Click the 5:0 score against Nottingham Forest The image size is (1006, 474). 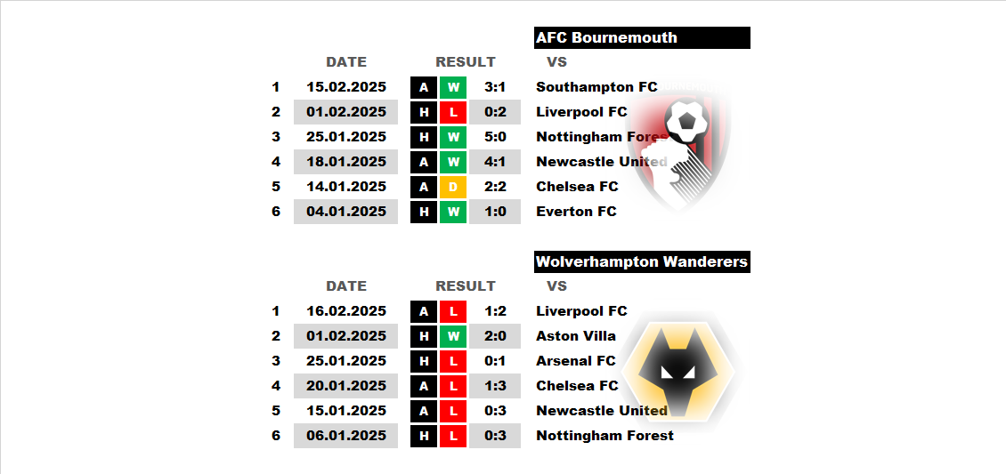(495, 137)
